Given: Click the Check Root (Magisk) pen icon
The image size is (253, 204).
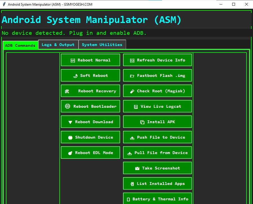Looking at the screenshot, I should pyautogui.click(x=132, y=91).
